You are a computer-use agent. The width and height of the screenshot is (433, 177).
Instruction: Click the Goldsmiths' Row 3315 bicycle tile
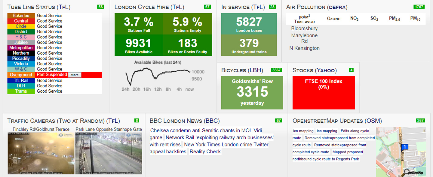tap(252, 93)
